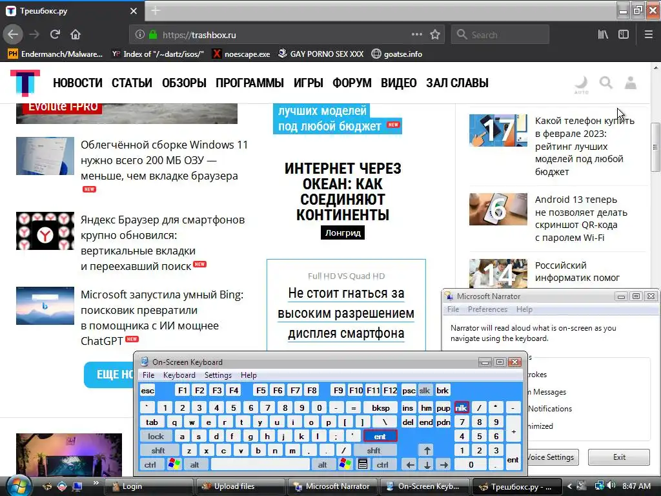
Task: Toggle the slk key on On-Screen Keyboard
Action: tap(425, 391)
